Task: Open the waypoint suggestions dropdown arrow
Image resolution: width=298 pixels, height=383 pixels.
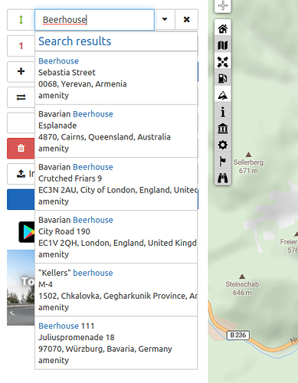Action: tap(165, 19)
